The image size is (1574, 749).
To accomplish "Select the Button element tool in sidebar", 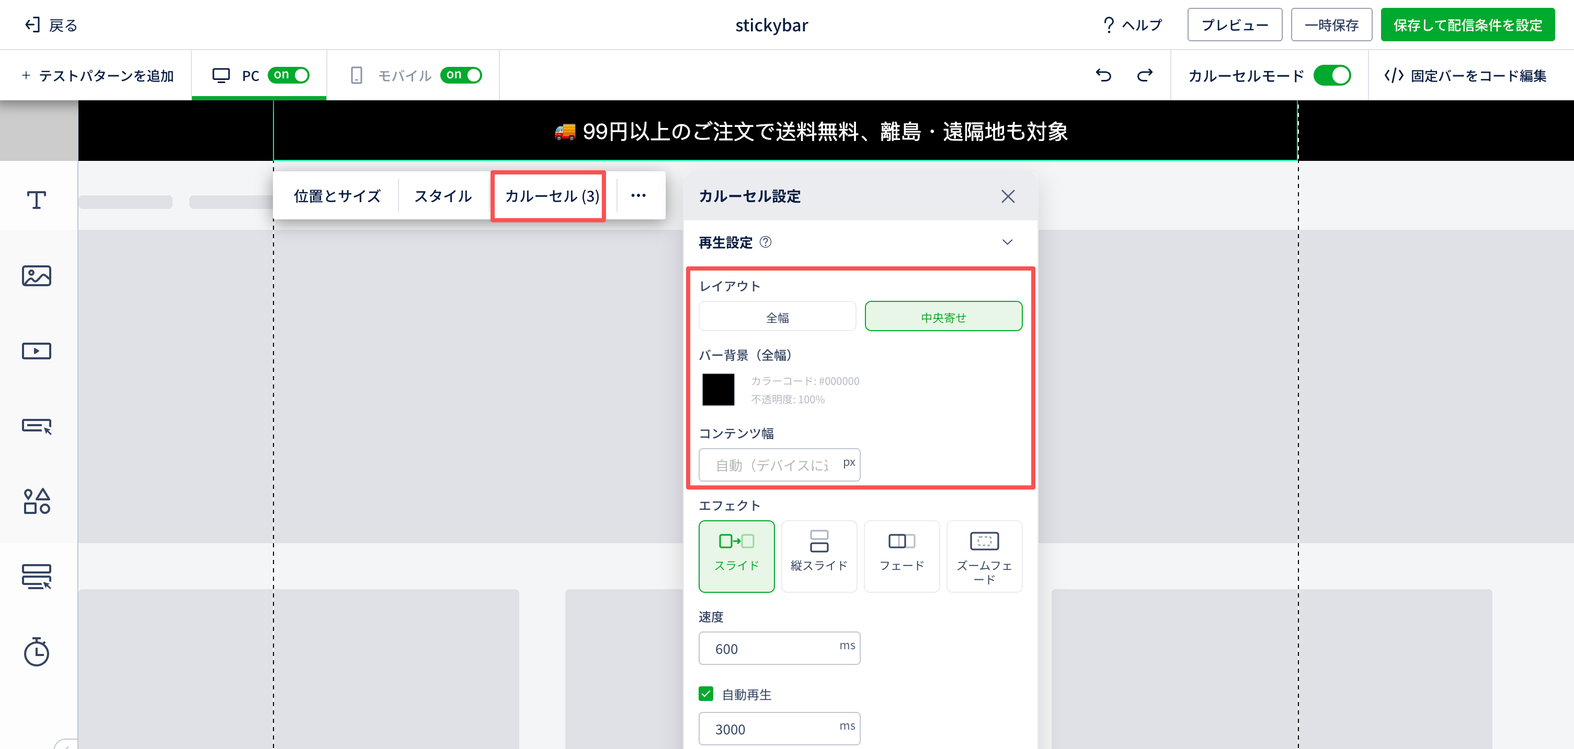I will [37, 426].
